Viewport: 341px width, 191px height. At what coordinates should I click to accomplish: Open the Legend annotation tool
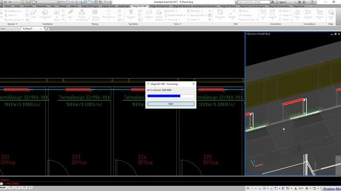[272, 14]
